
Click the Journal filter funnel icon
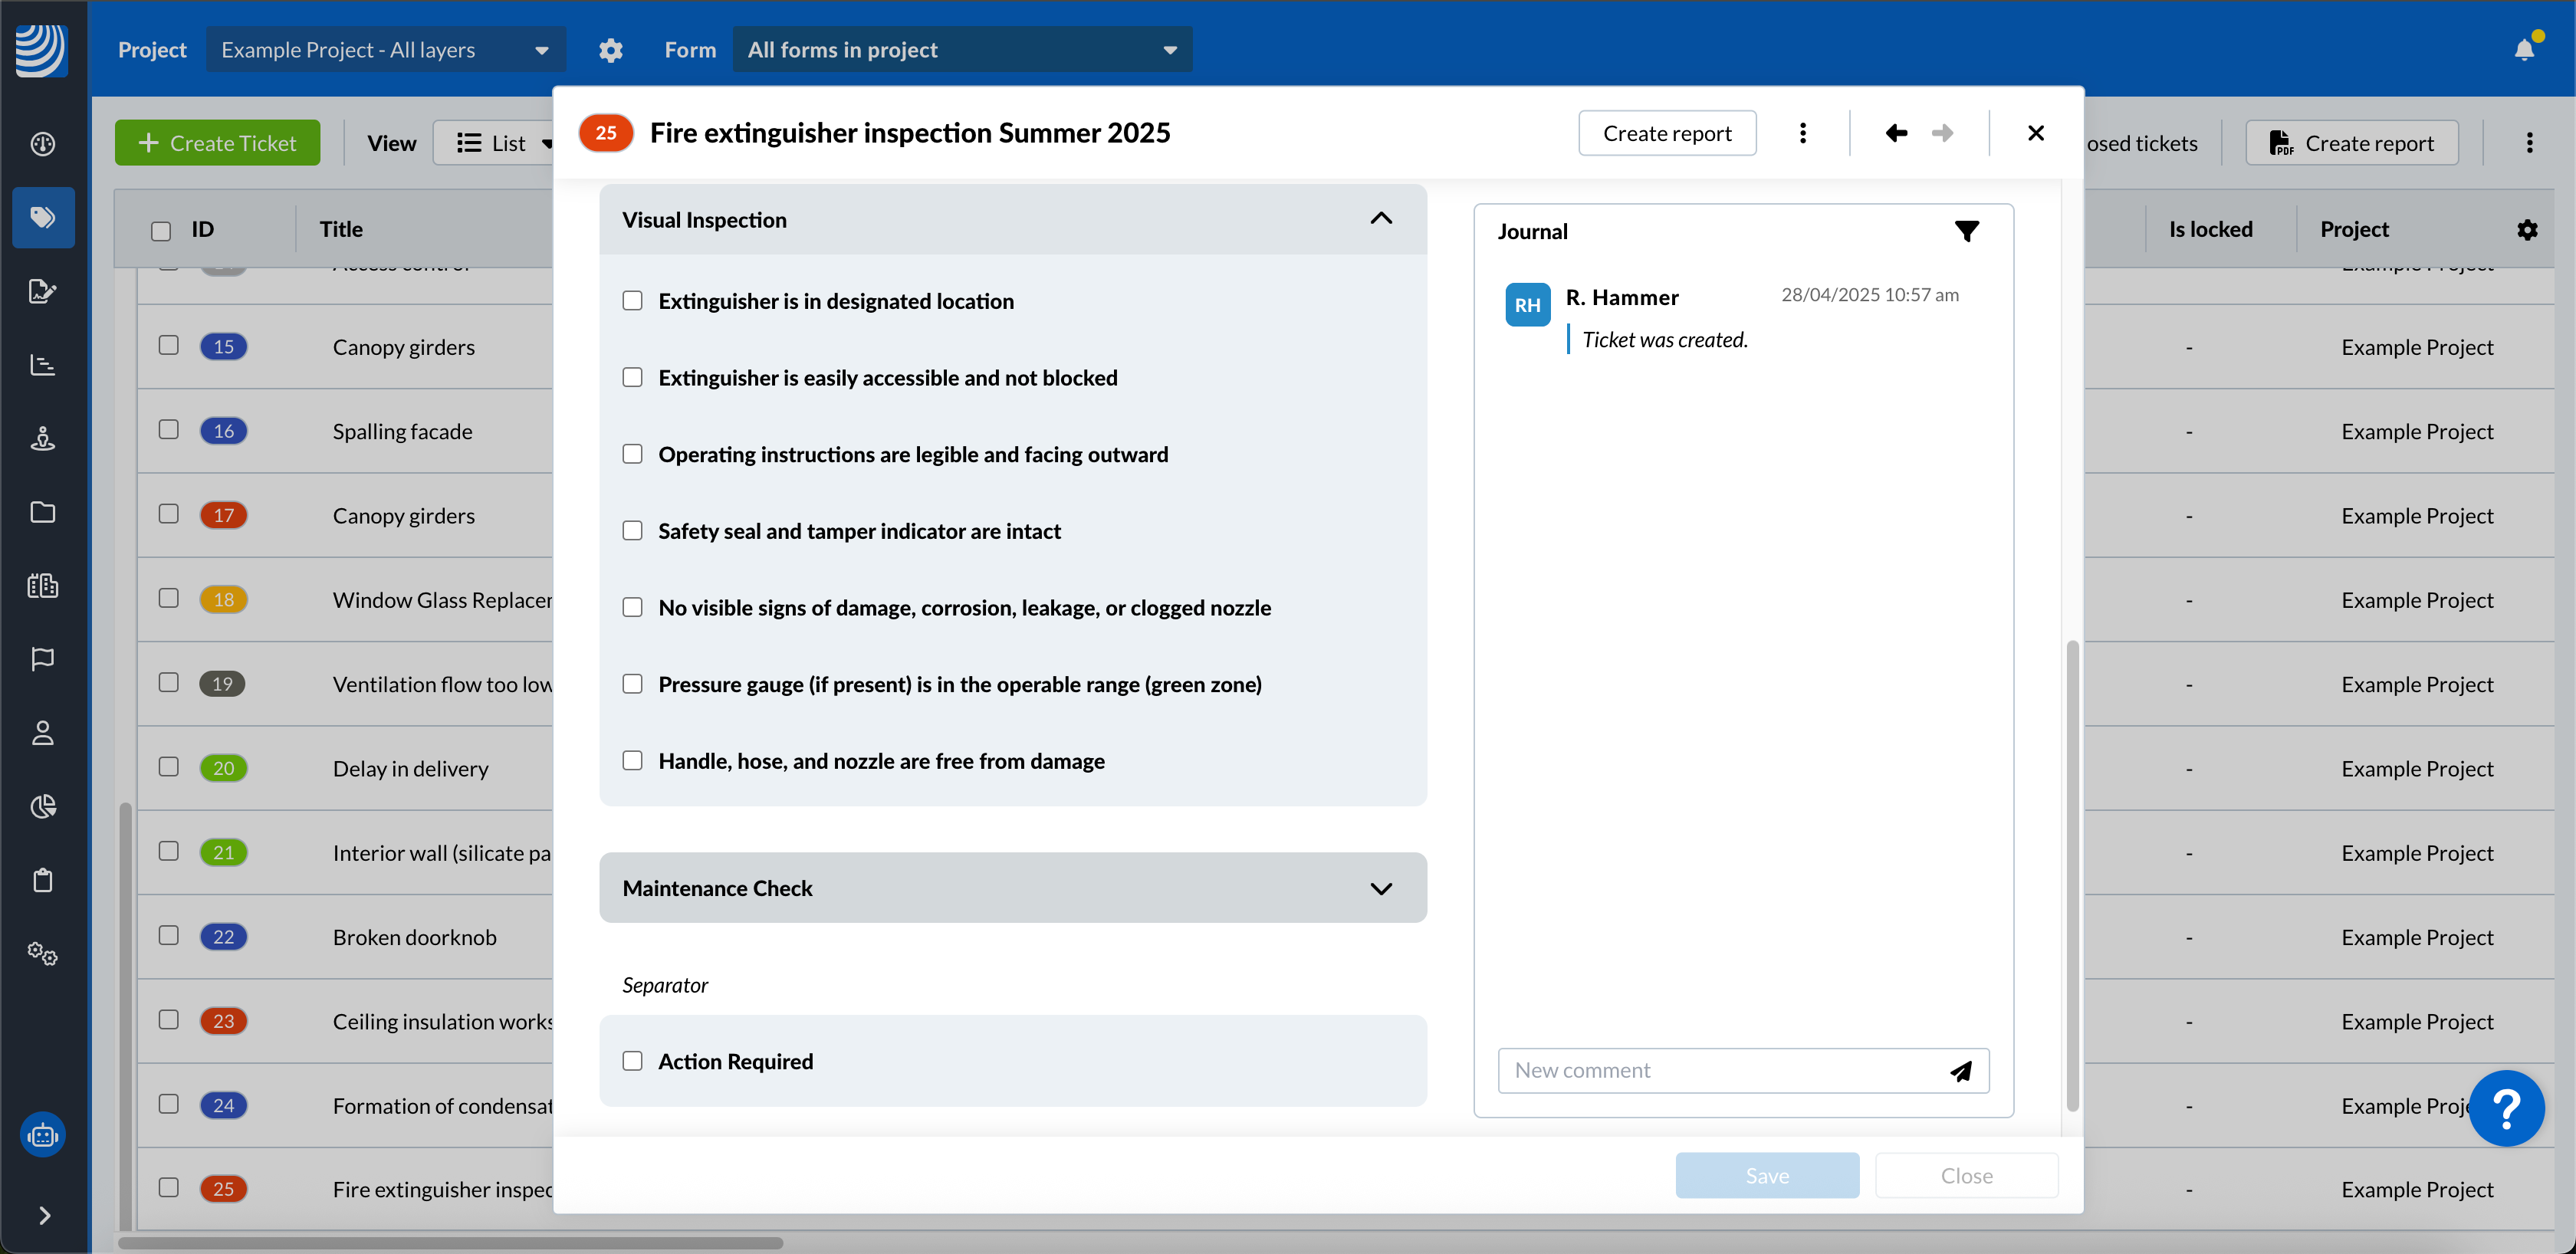(x=1966, y=232)
